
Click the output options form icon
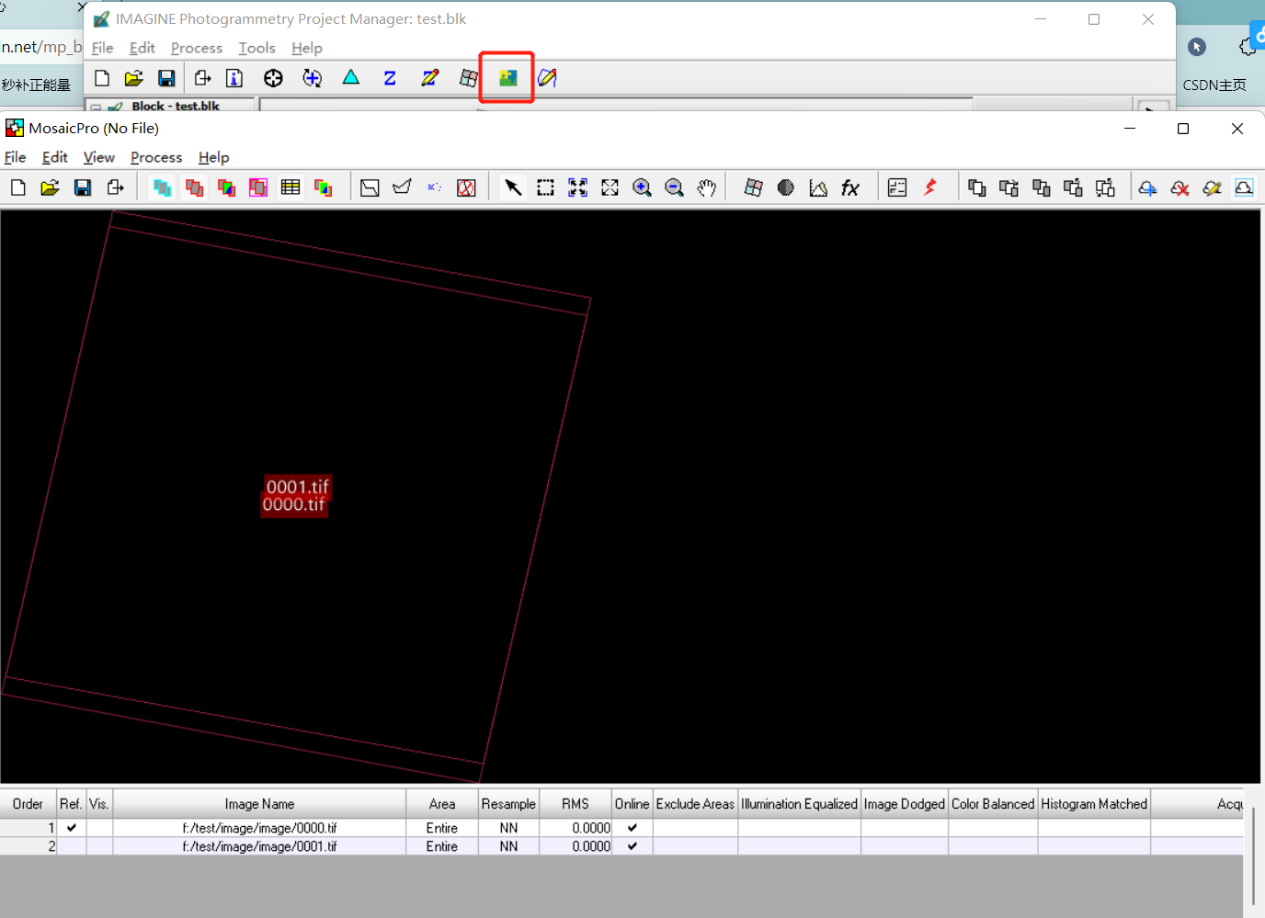[897, 187]
